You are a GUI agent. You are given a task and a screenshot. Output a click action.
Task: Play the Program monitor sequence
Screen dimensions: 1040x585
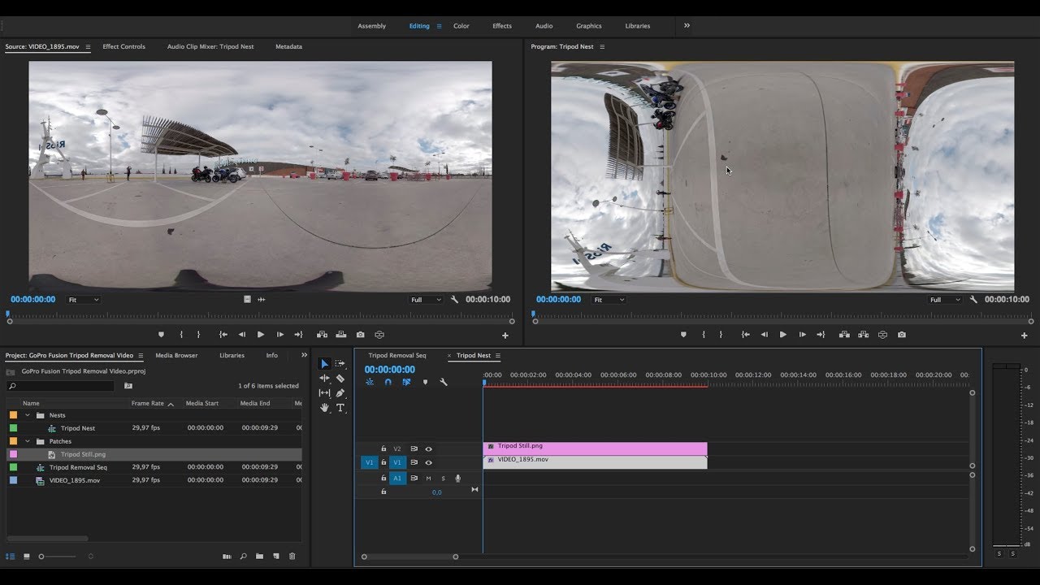(783, 335)
